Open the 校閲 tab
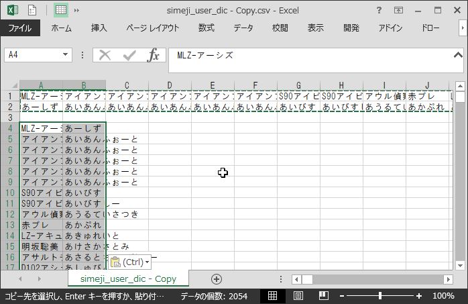This screenshot has width=468, height=304. coord(280,28)
